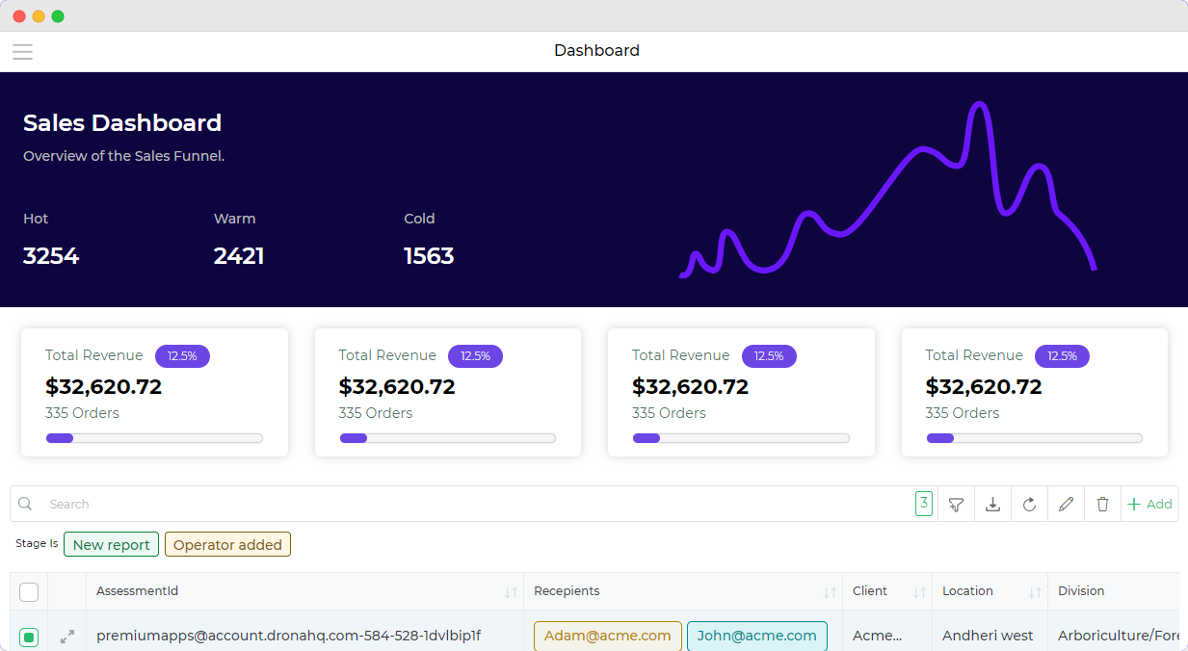Click the Add button
This screenshot has height=651, width=1188.
click(x=1148, y=503)
